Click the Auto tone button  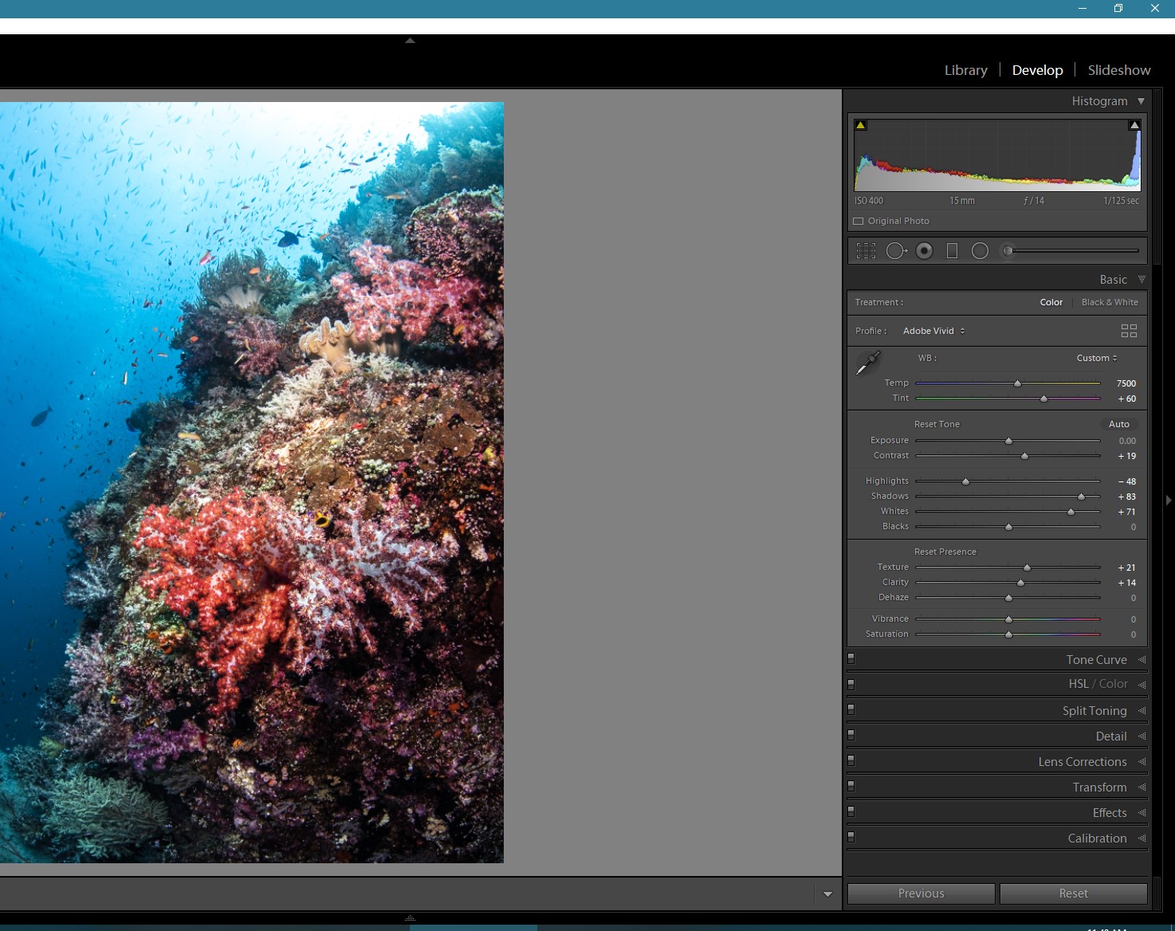[x=1118, y=424]
